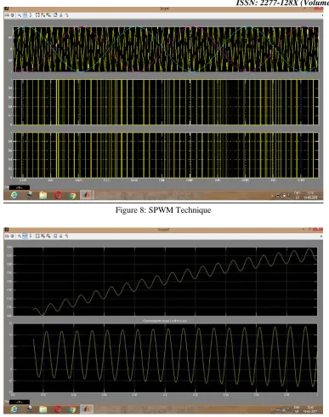Click Time offset field in Scope2 window
This screenshot has height=417, width=329.
pyautogui.click(x=20, y=402)
